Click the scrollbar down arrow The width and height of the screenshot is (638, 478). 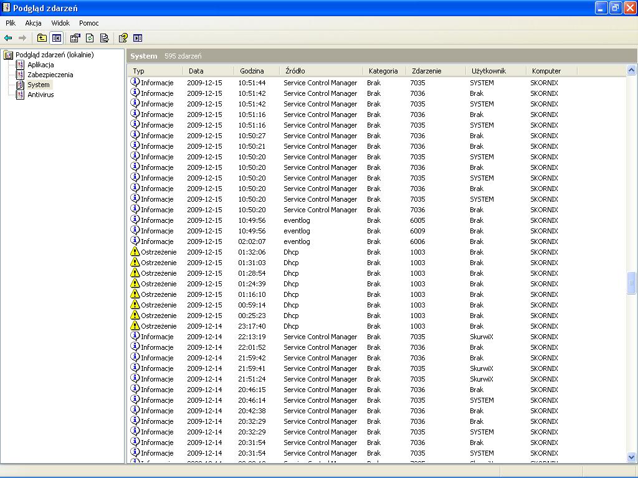[x=632, y=457]
